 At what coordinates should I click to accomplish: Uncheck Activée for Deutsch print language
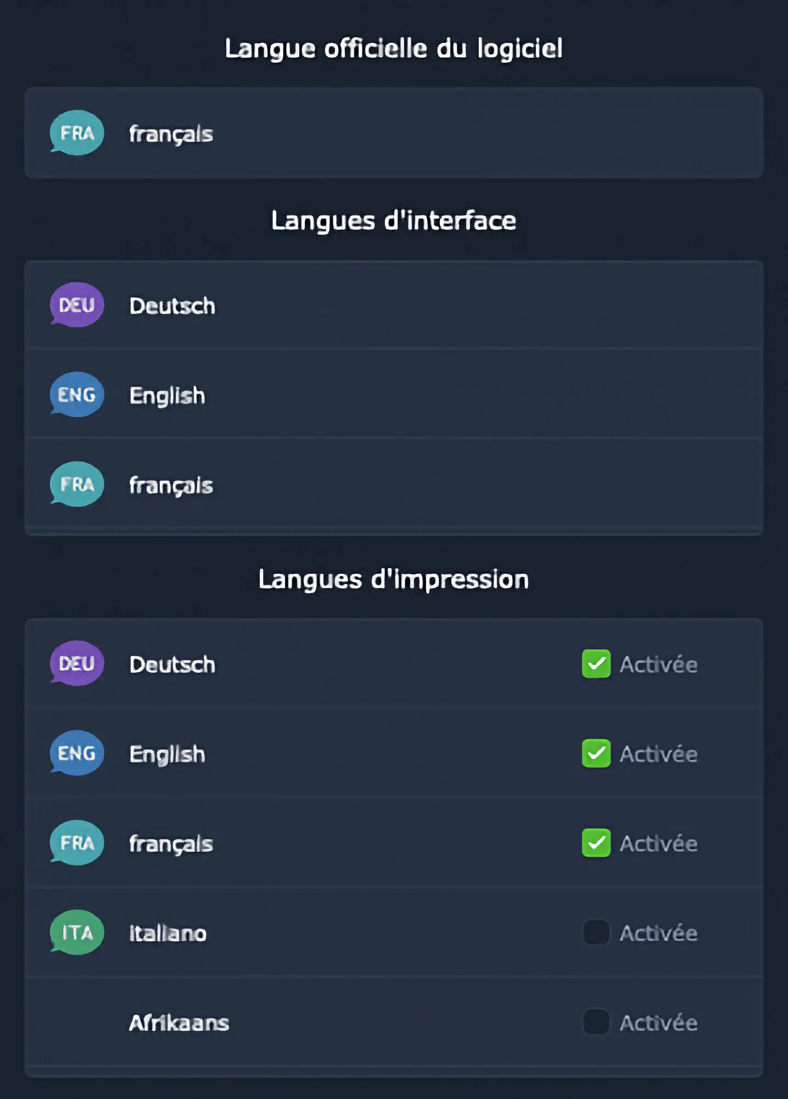click(x=596, y=664)
